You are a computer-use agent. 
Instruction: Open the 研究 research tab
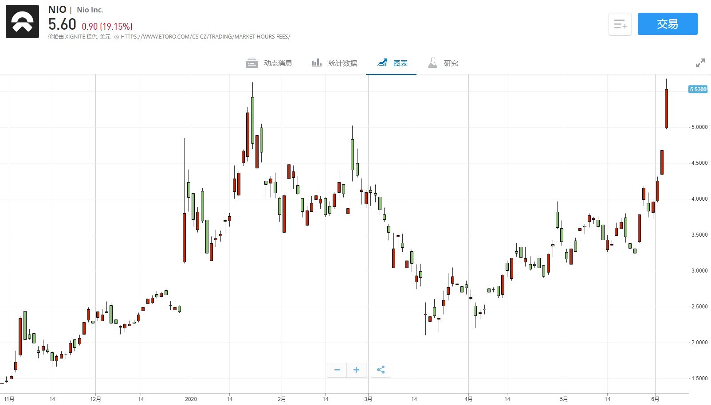(x=443, y=63)
